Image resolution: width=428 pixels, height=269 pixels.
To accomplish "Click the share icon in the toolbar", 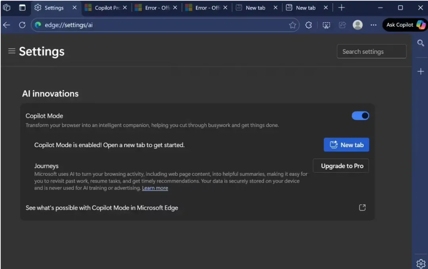I will click(x=342, y=25).
